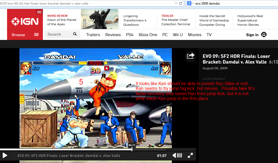
Task: Play the video with the play button
Action: 5,156
